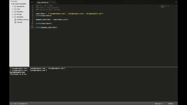Expand the Comments folder arrow

13,6
